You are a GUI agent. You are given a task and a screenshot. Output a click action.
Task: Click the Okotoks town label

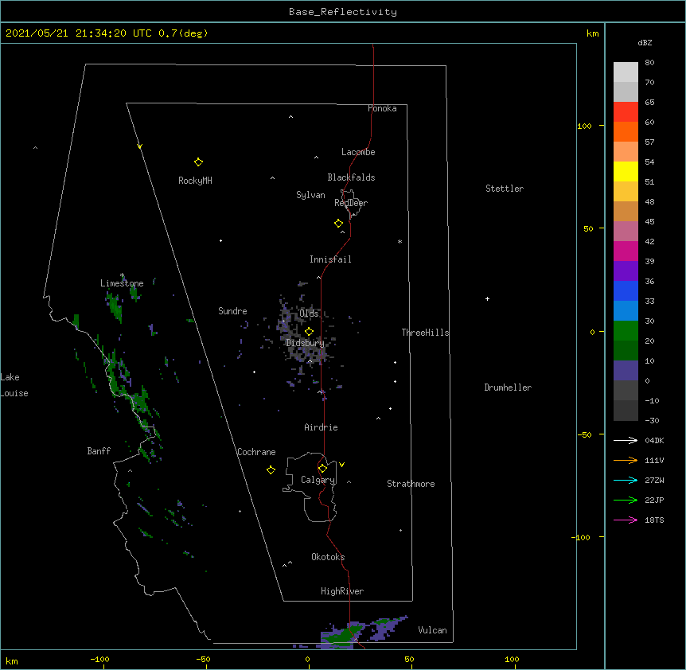pos(328,557)
